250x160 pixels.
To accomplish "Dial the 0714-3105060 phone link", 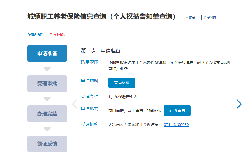I will (x=176, y=125).
